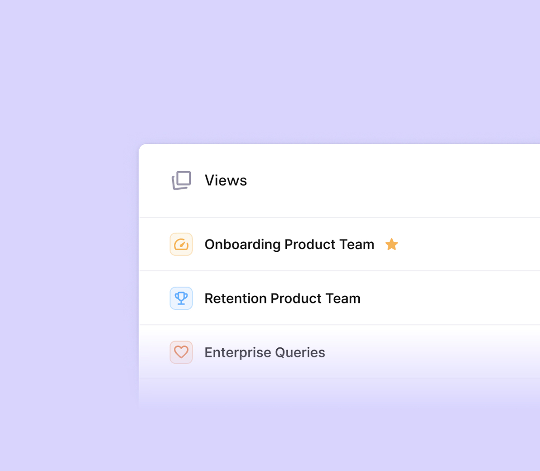Click the word "Onboarding" in the first view

(243, 245)
